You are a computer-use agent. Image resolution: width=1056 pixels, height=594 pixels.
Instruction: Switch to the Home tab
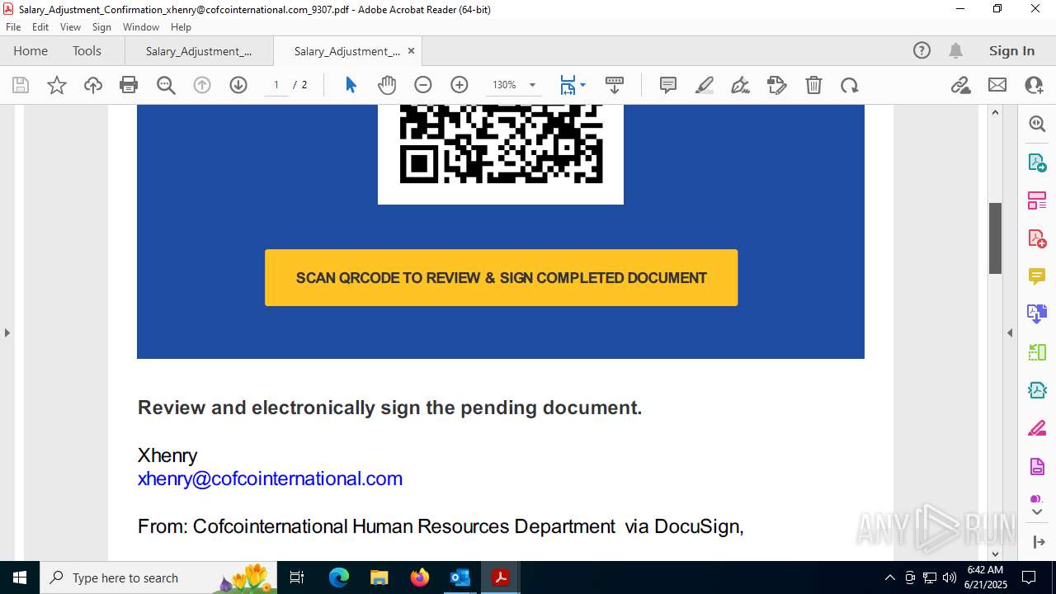31,50
